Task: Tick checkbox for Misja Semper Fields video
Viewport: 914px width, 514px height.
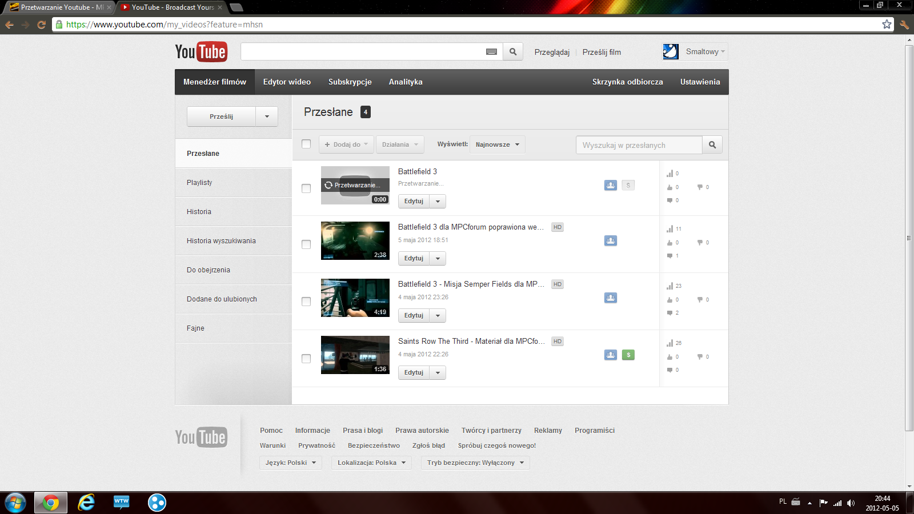Action: point(306,302)
